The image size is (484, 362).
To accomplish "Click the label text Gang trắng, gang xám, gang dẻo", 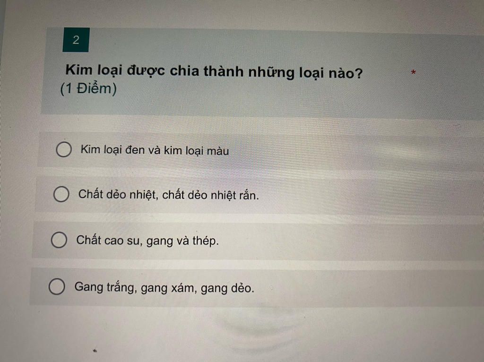I will pos(164,288).
